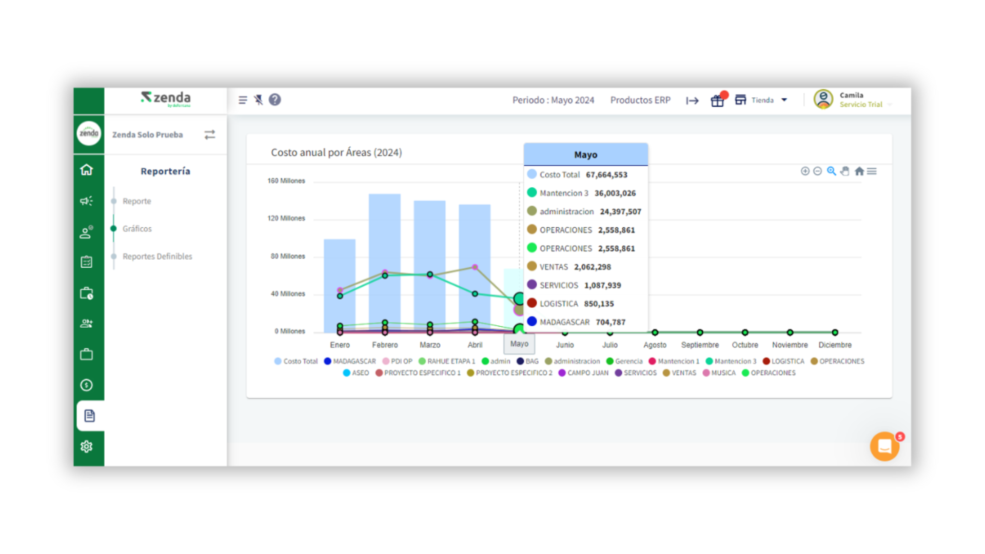Screen dimensions: 985x554
Task: Open the briefcase-with-clock sidebar icon
Action: click(87, 293)
